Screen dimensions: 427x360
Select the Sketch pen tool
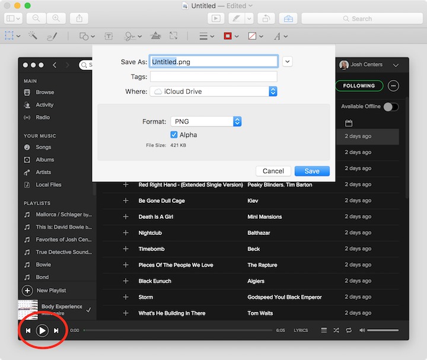(x=52, y=36)
